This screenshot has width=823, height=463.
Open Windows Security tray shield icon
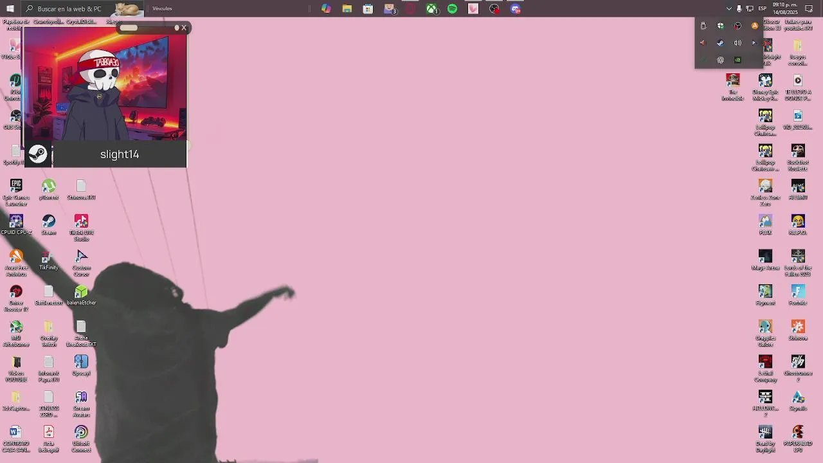tap(720, 26)
